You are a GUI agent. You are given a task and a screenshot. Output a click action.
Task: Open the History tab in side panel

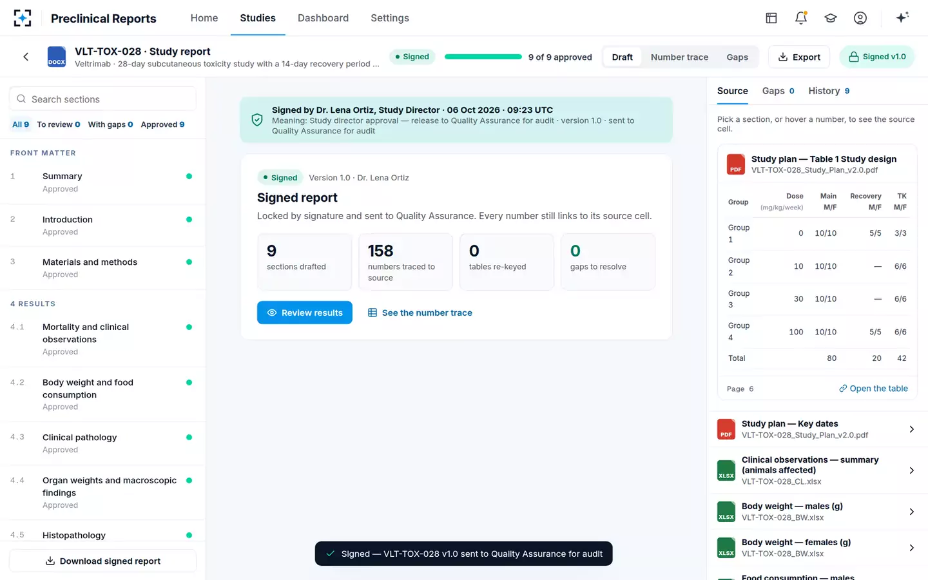click(829, 91)
